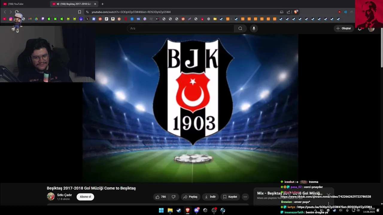
Task: Open the Google Drive bookmark
Action: coord(36,19)
